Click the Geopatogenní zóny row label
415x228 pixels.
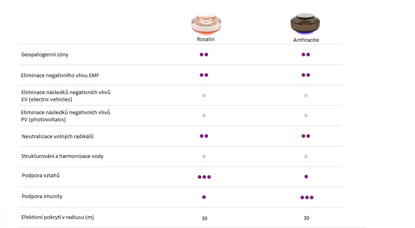point(45,55)
